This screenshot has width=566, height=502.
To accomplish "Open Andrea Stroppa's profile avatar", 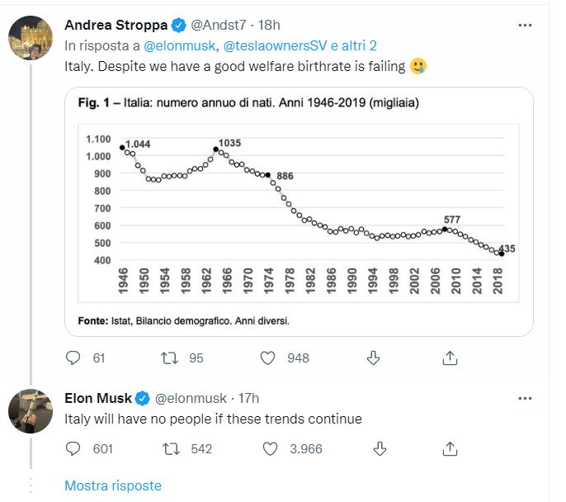I will pyautogui.click(x=31, y=37).
